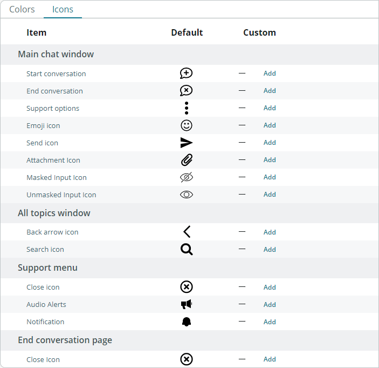Add custom Close Icon for End conversation page

(x=270, y=359)
